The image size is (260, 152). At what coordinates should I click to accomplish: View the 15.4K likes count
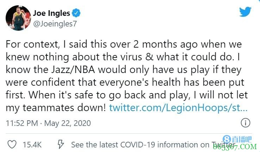coord(32,145)
